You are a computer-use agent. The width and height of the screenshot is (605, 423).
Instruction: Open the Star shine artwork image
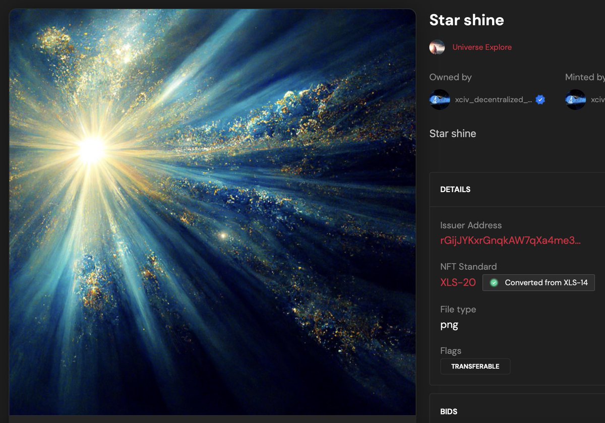click(x=212, y=212)
